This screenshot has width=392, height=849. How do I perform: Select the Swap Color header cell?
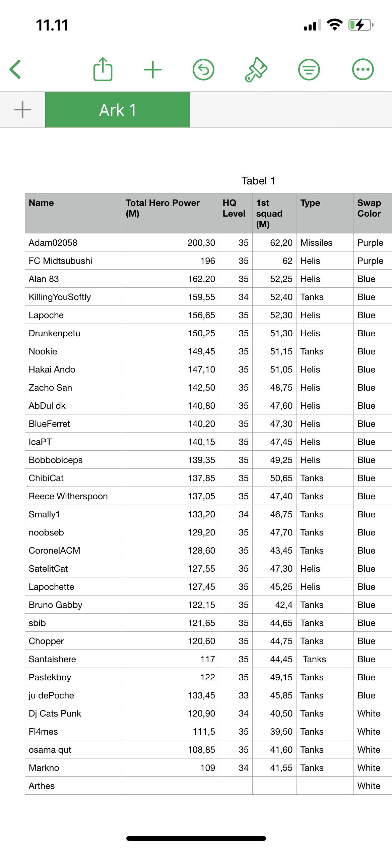click(373, 213)
